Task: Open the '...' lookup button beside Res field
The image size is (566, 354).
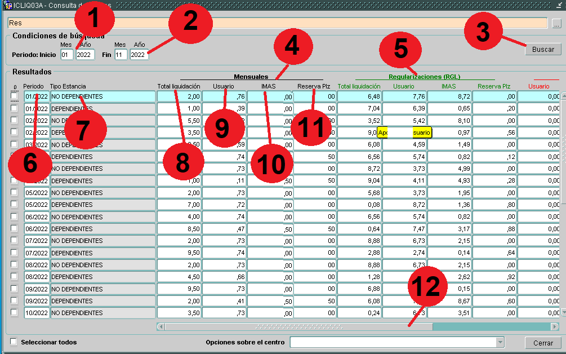Action: (556, 24)
